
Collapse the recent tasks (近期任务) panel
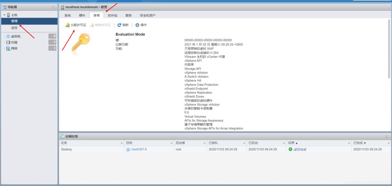click(387, 137)
